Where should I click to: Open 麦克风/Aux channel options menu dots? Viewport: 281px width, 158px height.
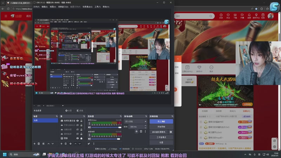[x=89, y=124]
